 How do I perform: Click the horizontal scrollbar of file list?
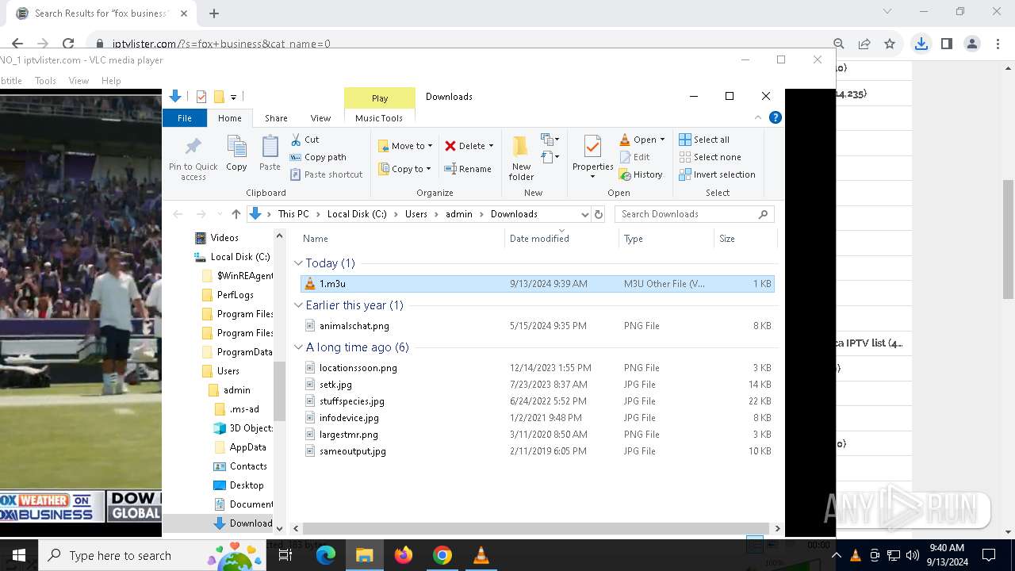(535, 528)
